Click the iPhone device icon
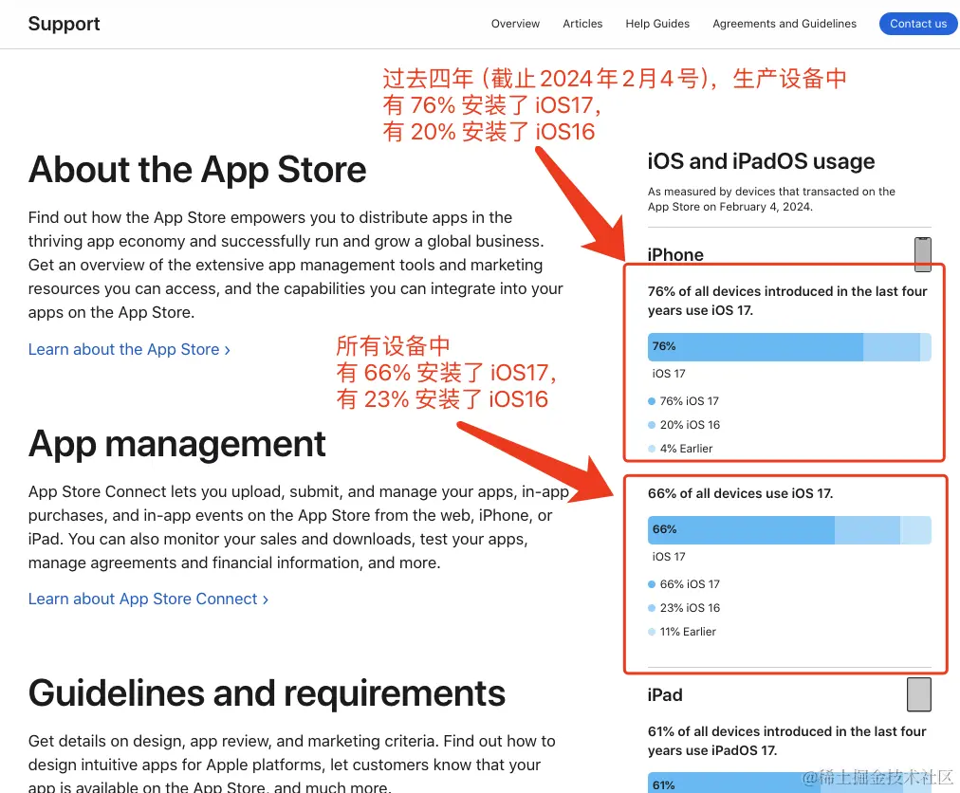This screenshot has width=960, height=793. [x=923, y=254]
